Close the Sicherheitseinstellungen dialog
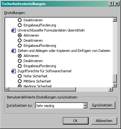The width and height of the screenshot is (121, 129). point(117,4)
